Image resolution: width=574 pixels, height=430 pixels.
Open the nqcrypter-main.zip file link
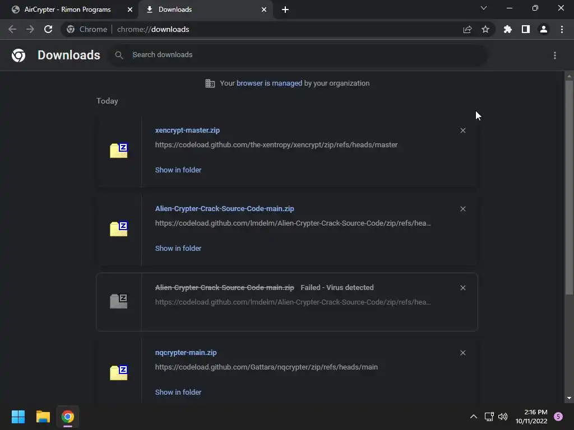point(186,353)
